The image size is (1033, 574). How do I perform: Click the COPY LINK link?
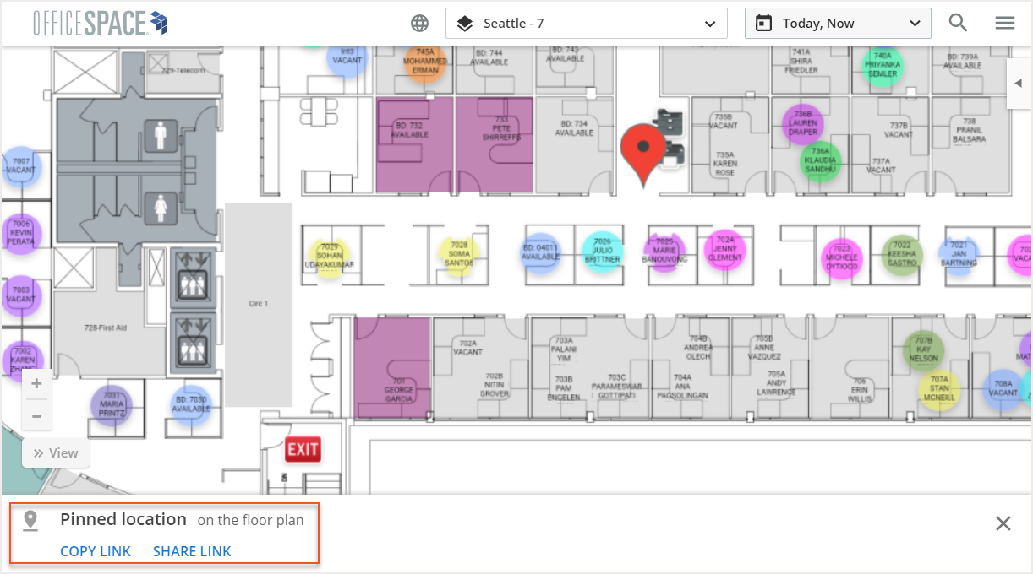[96, 551]
